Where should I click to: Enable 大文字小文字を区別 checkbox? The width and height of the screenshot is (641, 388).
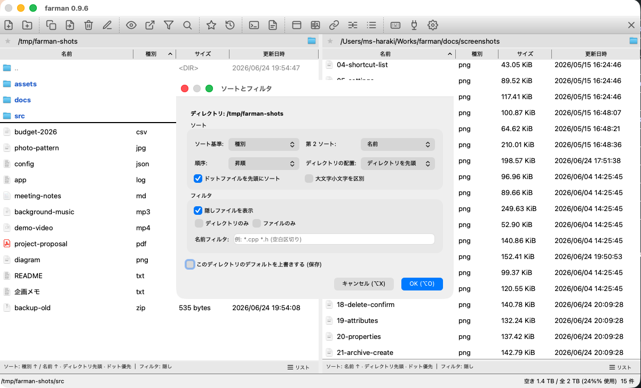309,179
